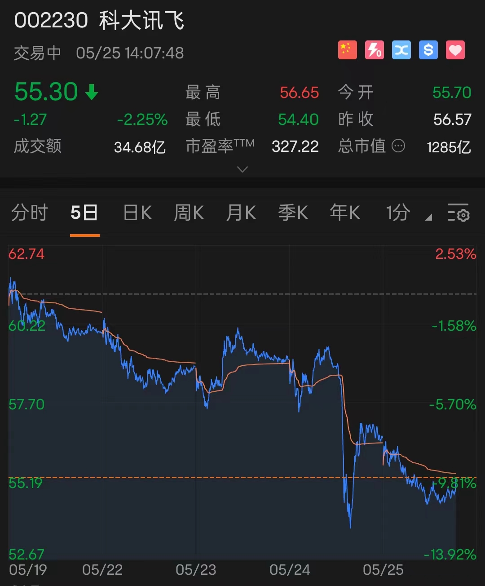This screenshot has height=586, width=485.
Task: Select the 分时 chart tab
Action: pos(29,213)
